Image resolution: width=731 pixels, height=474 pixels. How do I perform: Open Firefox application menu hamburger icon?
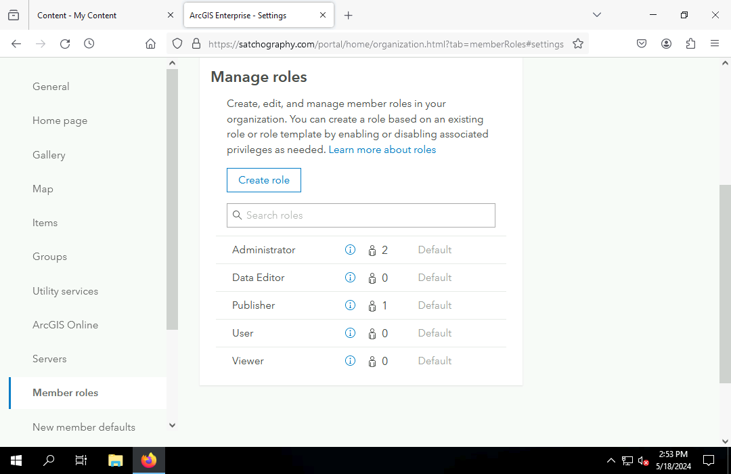714,43
